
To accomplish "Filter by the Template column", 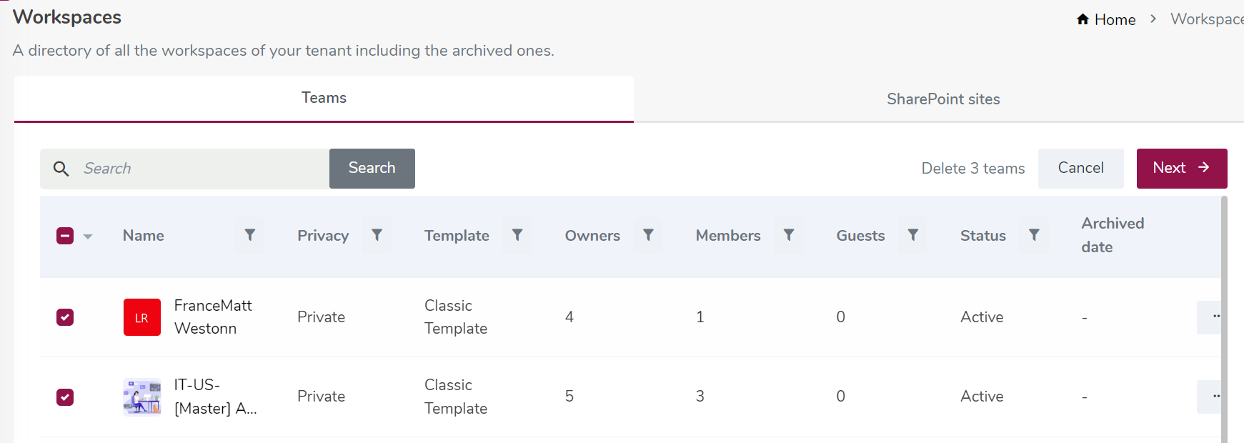I will (x=517, y=235).
